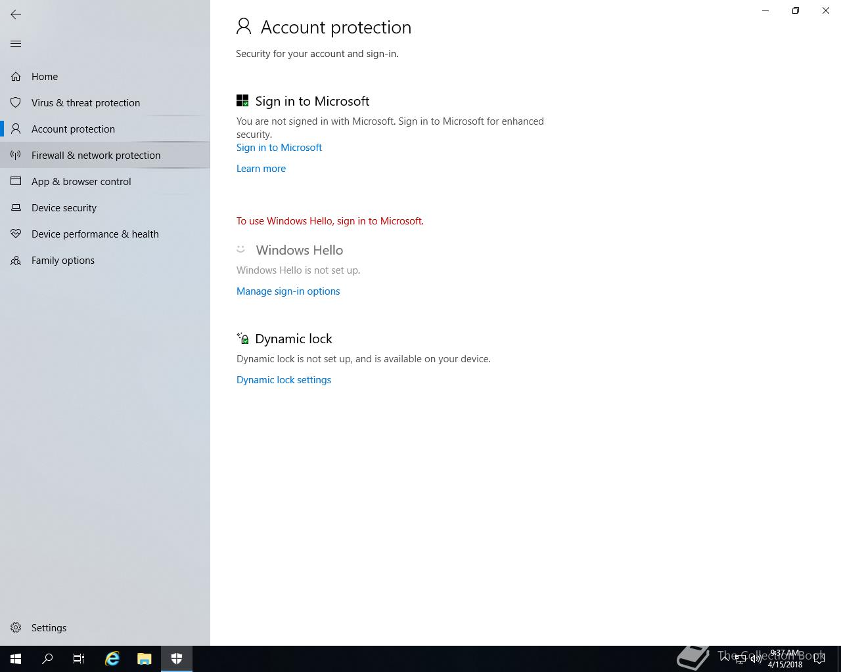Click the back arrow icon
The width and height of the screenshot is (841, 672).
coord(16,14)
